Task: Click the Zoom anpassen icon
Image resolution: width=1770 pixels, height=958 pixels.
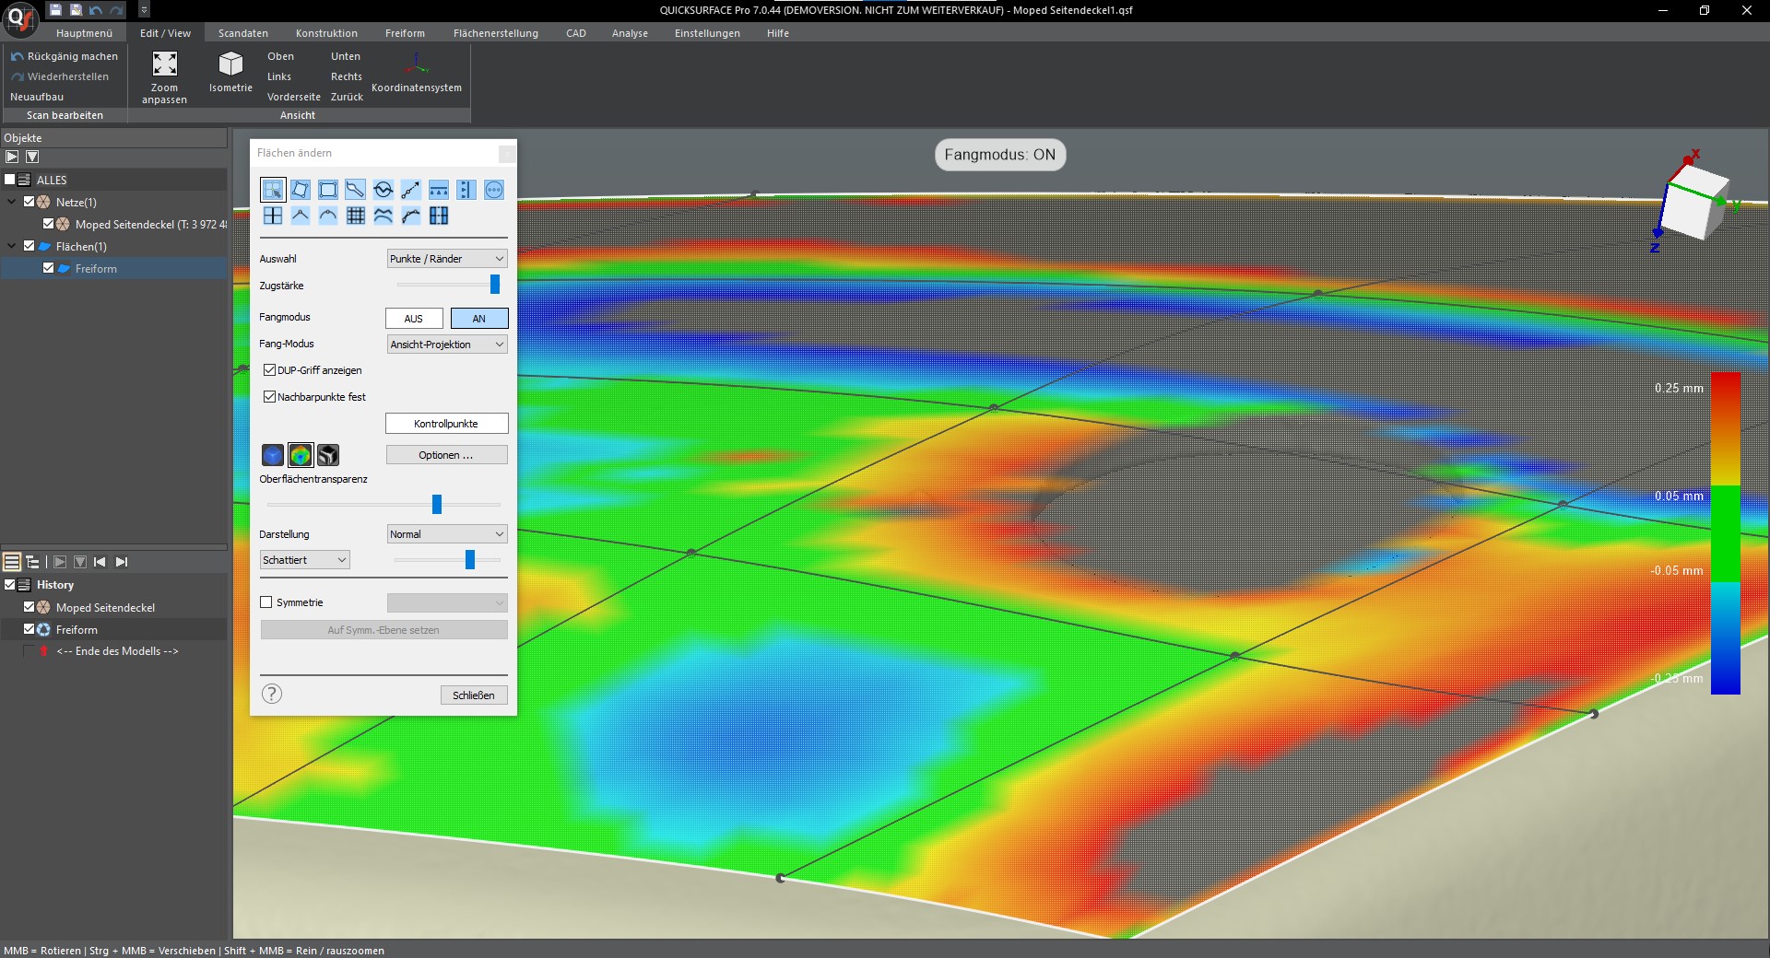Action: [164, 64]
